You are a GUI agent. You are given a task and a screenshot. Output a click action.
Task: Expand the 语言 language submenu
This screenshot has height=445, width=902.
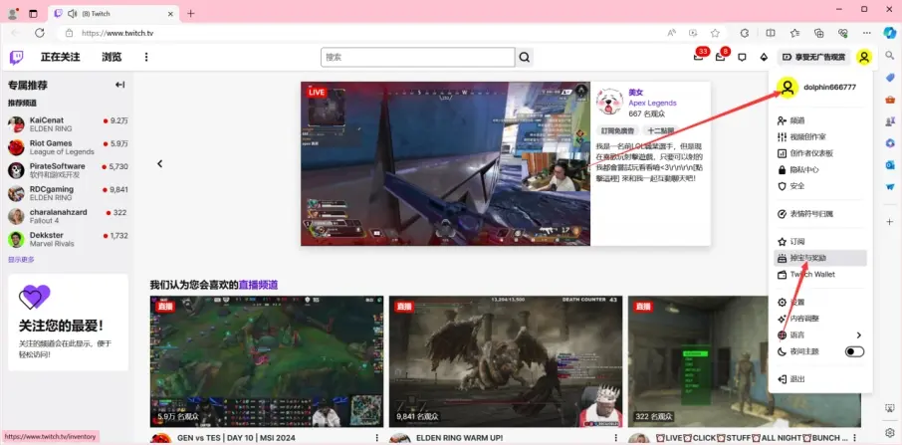coord(820,334)
